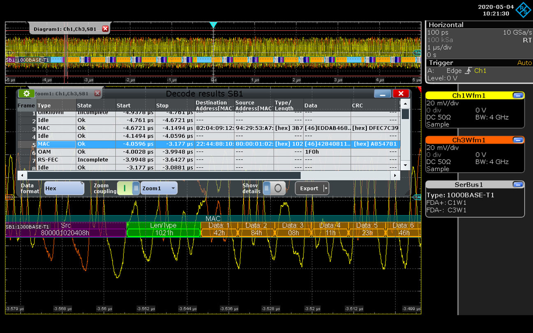This screenshot has width=533, height=333.
Task: Open the Data format dropdown showing Hex
Action: point(64,188)
